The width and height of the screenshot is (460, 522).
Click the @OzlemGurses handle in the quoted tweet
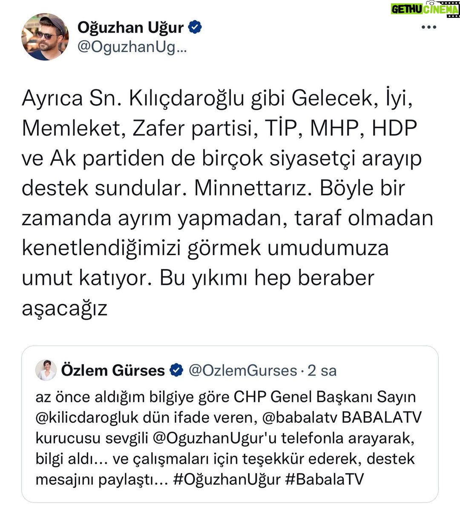tap(242, 370)
